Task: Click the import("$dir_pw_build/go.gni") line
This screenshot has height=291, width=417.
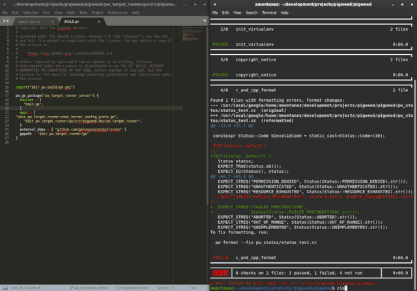Action: coord(45,87)
